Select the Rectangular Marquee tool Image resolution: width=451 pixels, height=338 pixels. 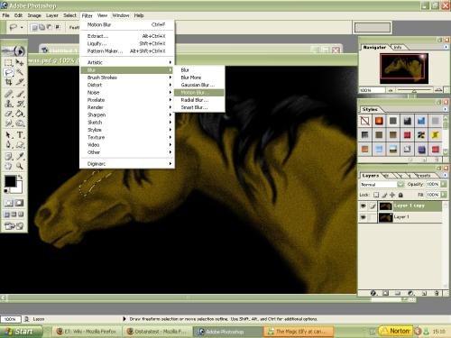point(8,62)
